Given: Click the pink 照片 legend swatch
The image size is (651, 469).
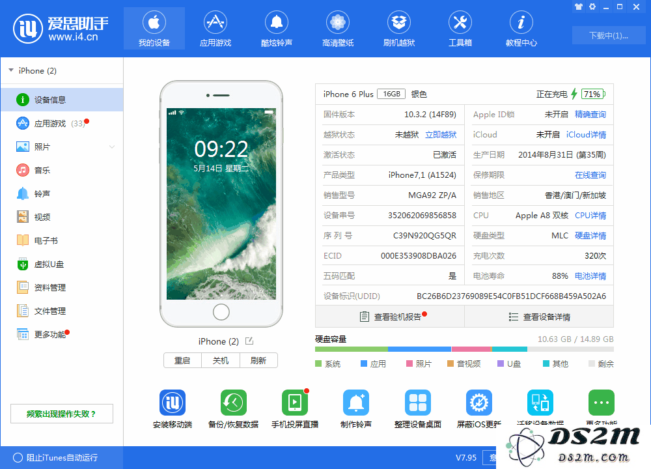Looking at the screenshot, I should click(x=409, y=363).
